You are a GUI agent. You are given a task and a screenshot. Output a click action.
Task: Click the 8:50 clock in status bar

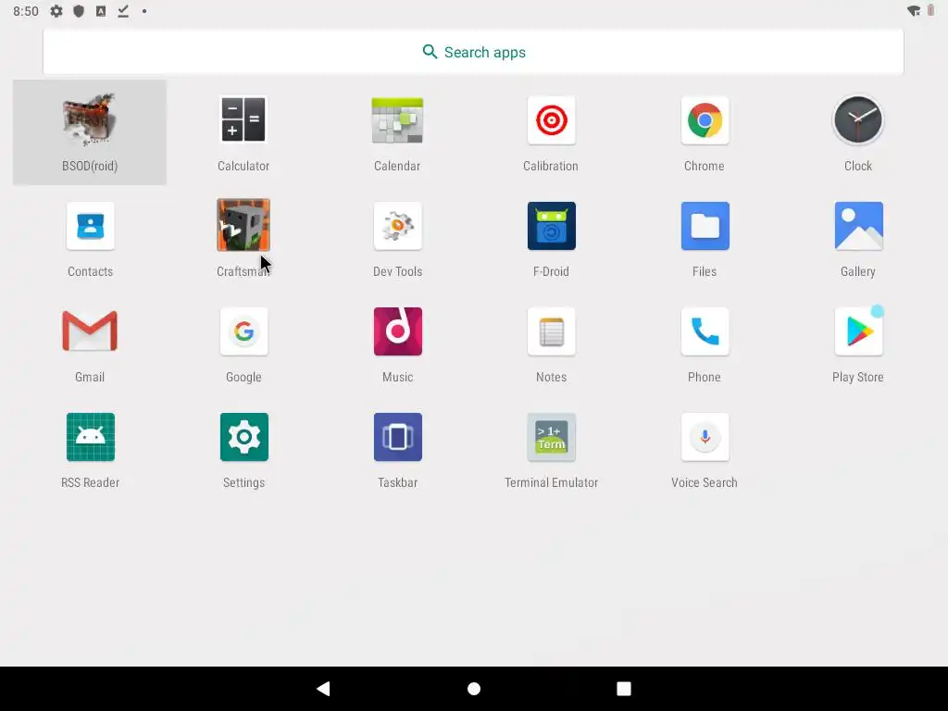[26, 11]
